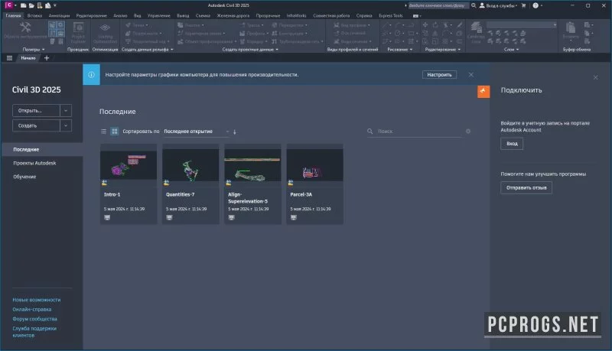Click the search magnifier in recent files
Screen dimensions: 612x351
(370, 132)
